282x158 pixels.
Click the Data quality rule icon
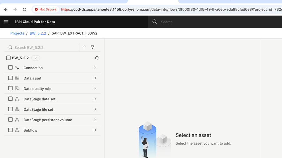[17, 88]
